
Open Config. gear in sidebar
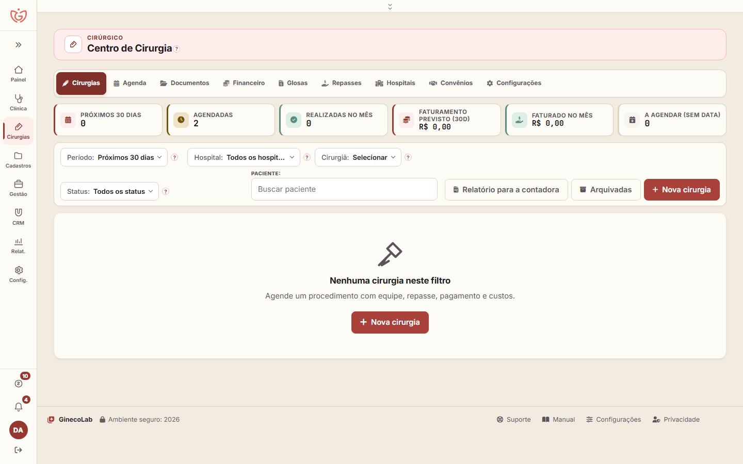18,274
